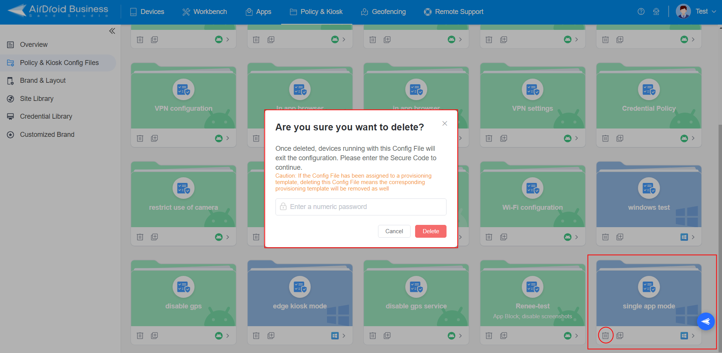Click the Windows platform icon on windows test card

click(x=683, y=237)
